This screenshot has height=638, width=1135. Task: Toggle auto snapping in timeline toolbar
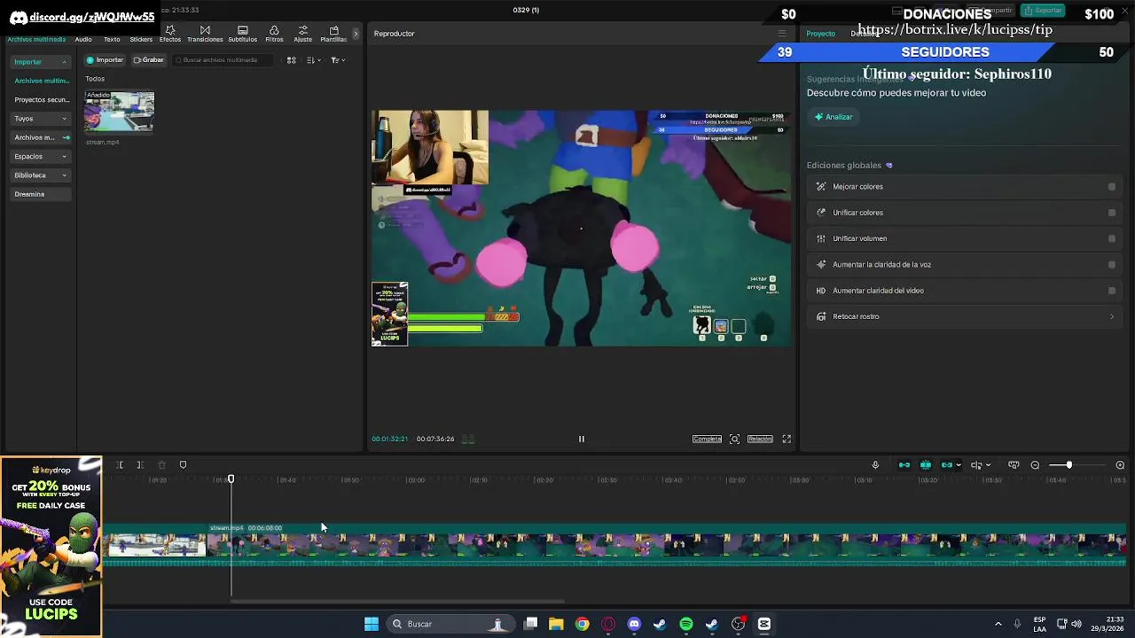click(926, 465)
